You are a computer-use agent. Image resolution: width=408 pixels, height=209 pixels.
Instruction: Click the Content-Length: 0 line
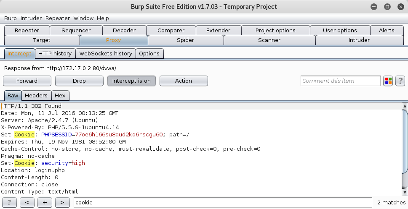pos(29,178)
